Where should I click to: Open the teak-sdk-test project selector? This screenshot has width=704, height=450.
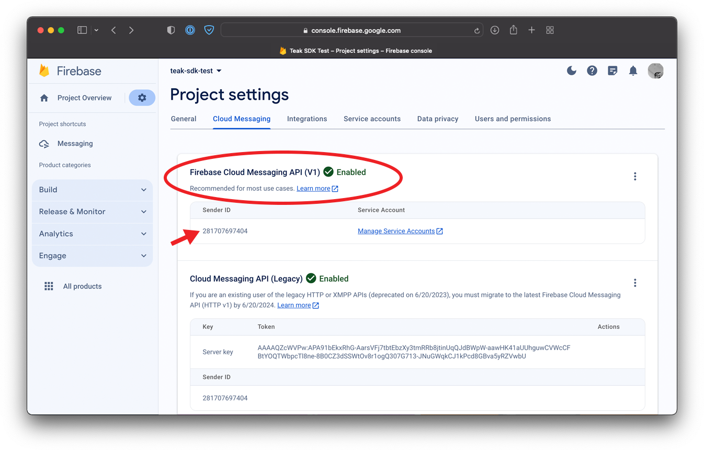coord(196,71)
